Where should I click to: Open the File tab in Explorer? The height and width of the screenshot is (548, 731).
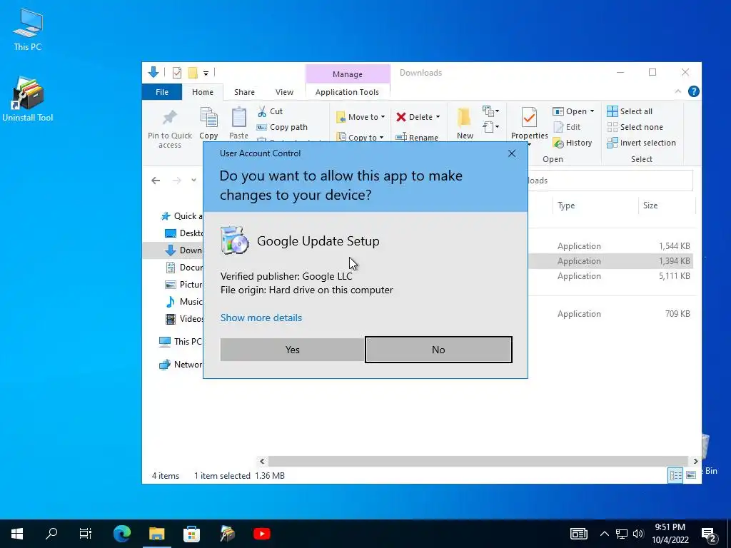click(x=162, y=92)
